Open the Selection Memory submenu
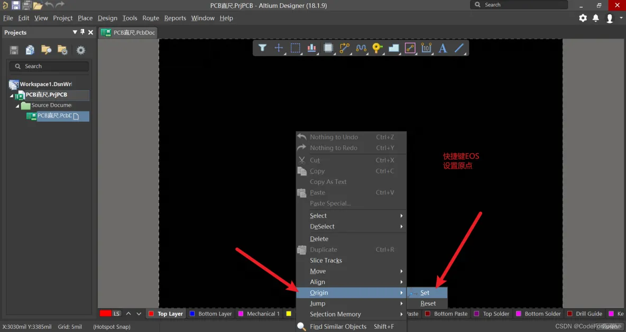This screenshot has height=332, width=626. pyautogui.click(x=351, y=314)
